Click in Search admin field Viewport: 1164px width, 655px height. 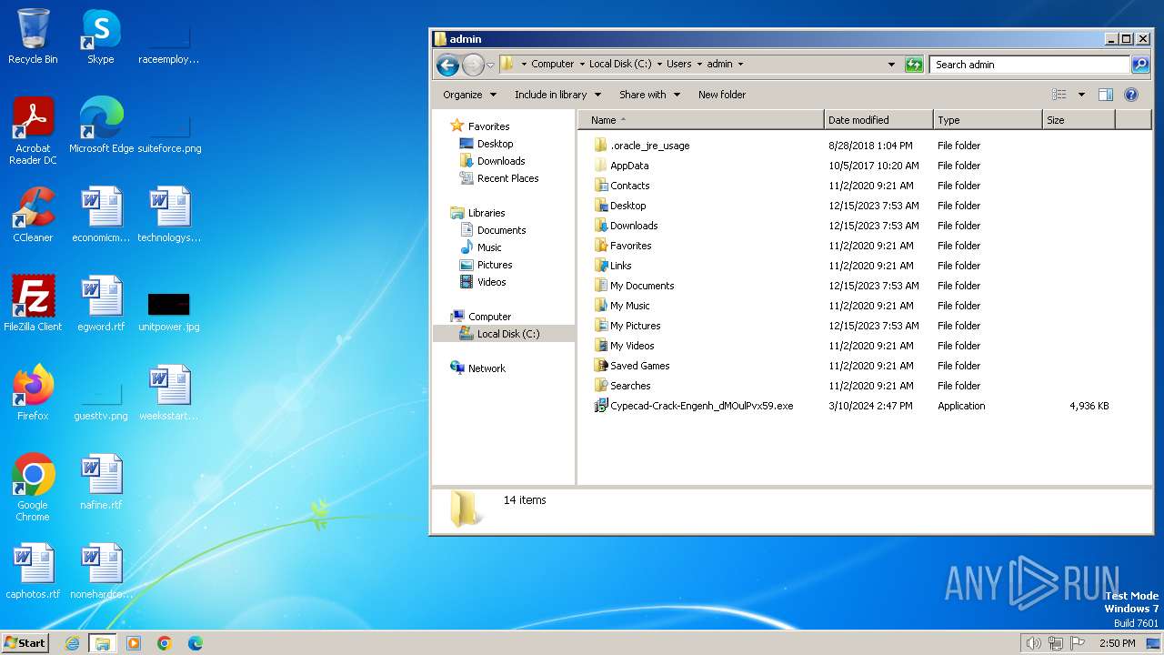(x=1029, y=65)
